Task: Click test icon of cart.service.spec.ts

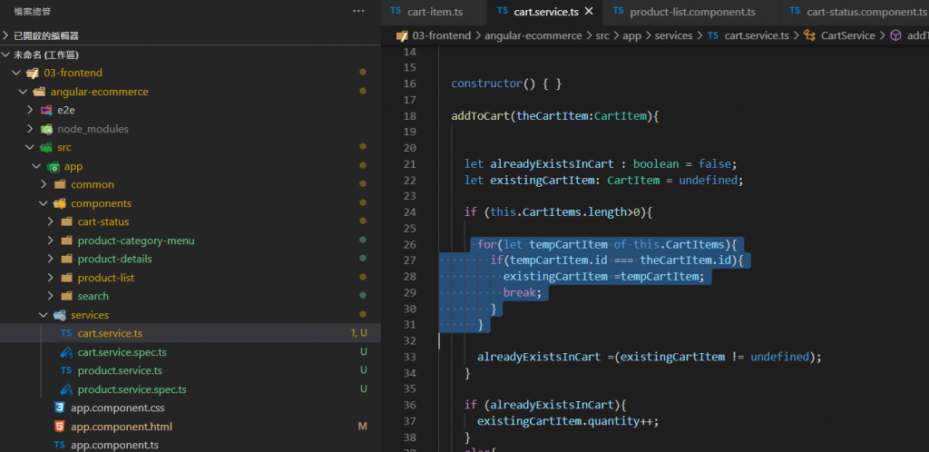Action: click(66, 352)
